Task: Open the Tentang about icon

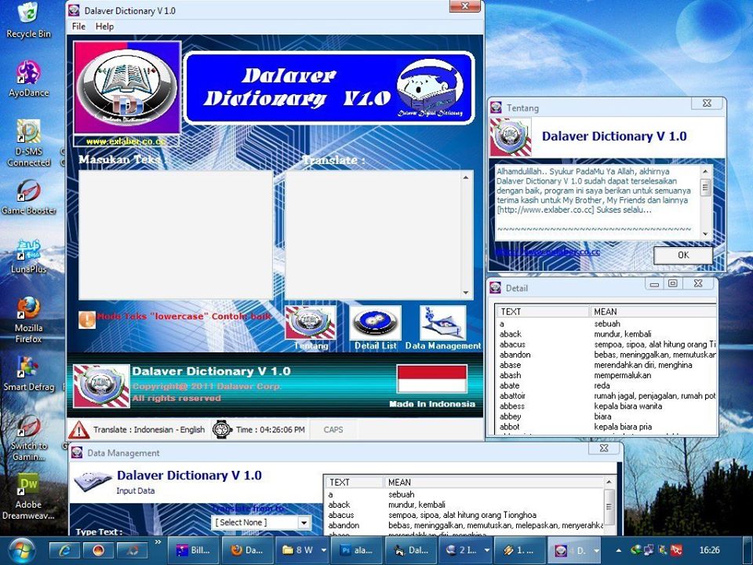Action: (x=311, y=323)
